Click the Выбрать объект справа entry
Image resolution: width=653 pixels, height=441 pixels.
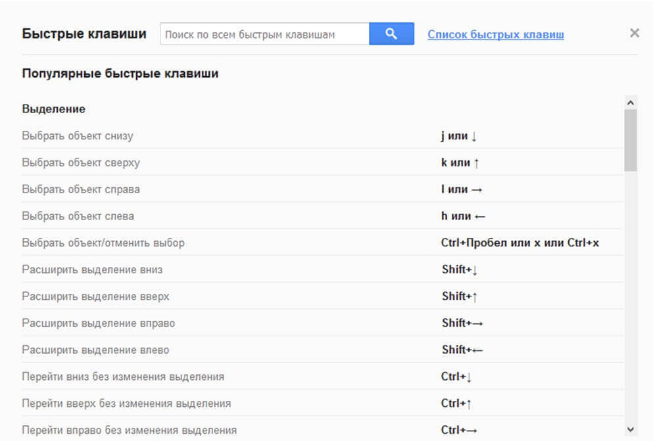click(81, 189)
